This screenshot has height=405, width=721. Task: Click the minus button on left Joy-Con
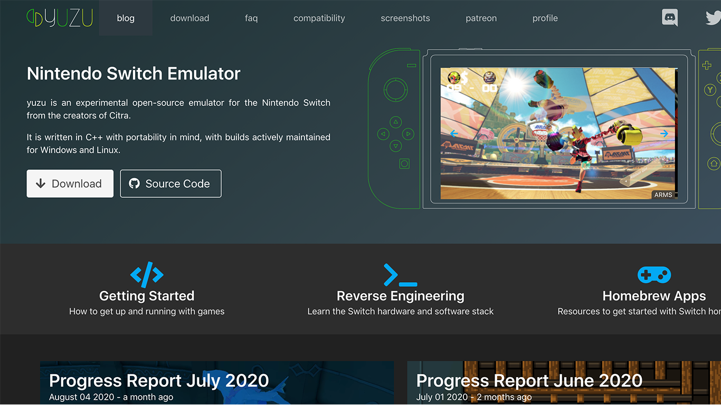click(412, 65)
